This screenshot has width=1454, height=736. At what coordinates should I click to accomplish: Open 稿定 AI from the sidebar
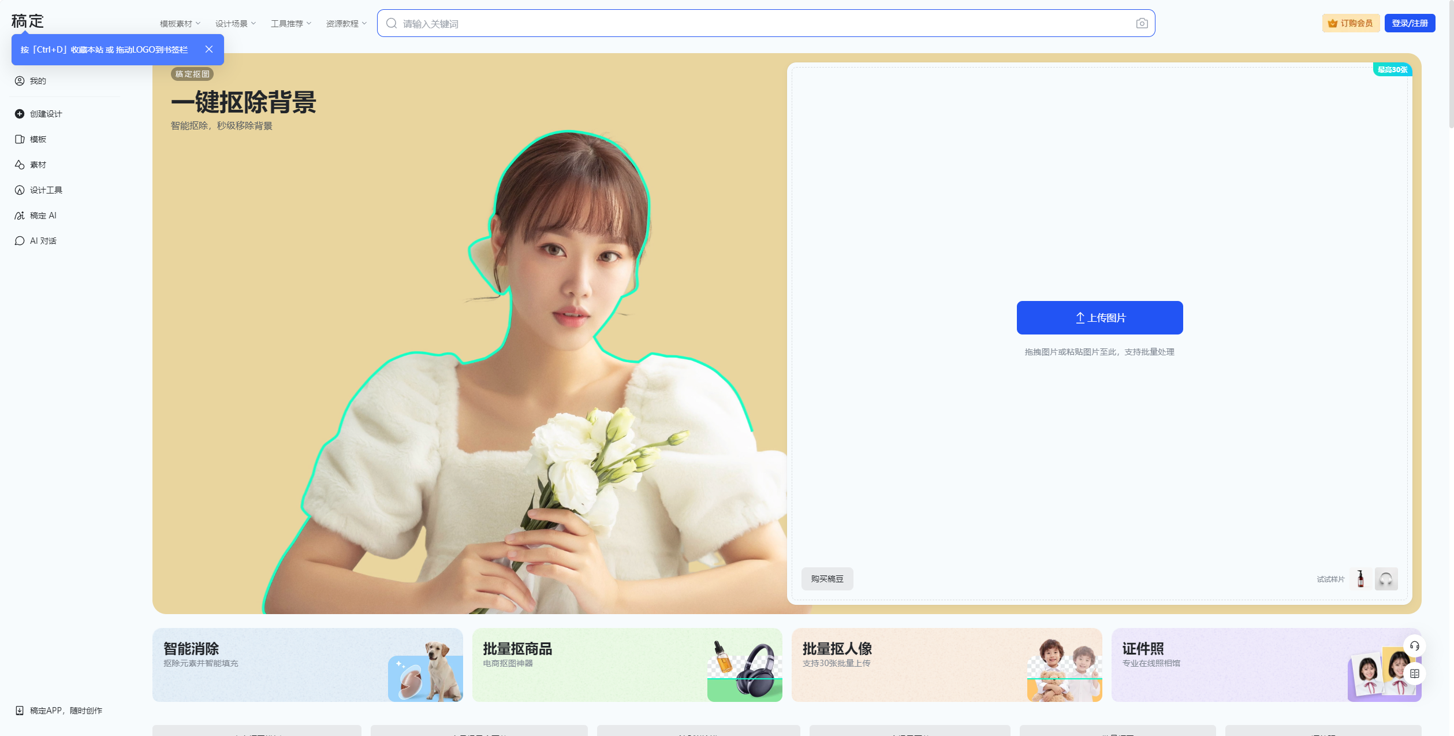coord(19,215)
